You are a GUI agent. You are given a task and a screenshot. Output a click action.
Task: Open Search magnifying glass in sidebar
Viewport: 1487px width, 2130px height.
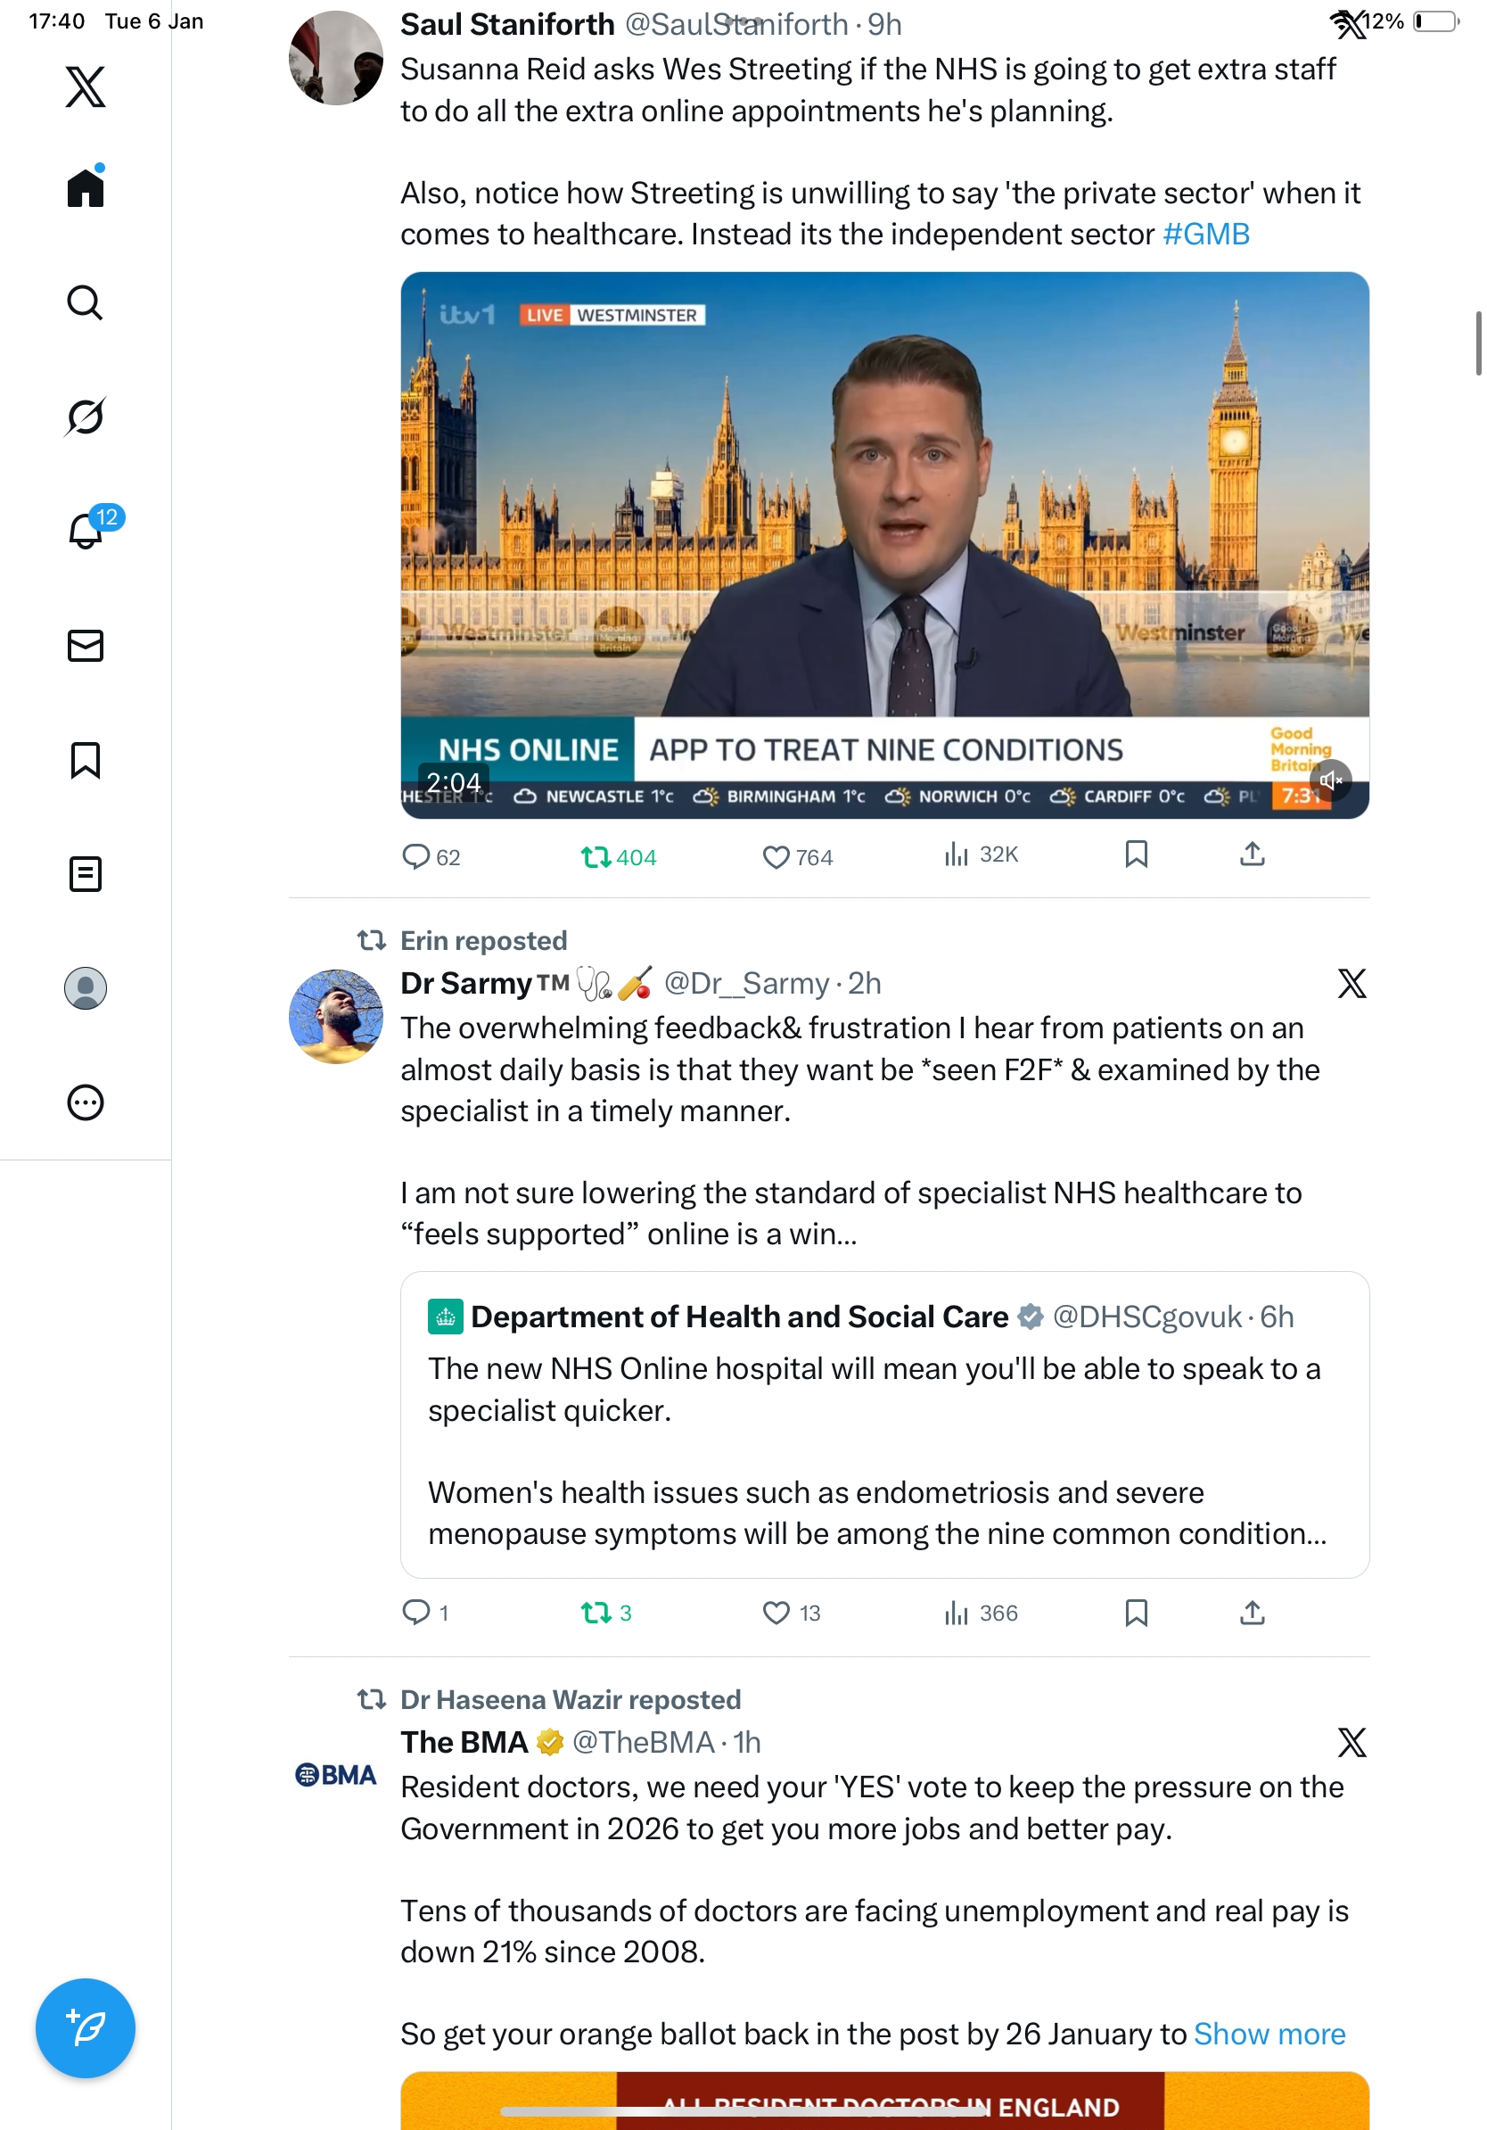coord(86,302)
